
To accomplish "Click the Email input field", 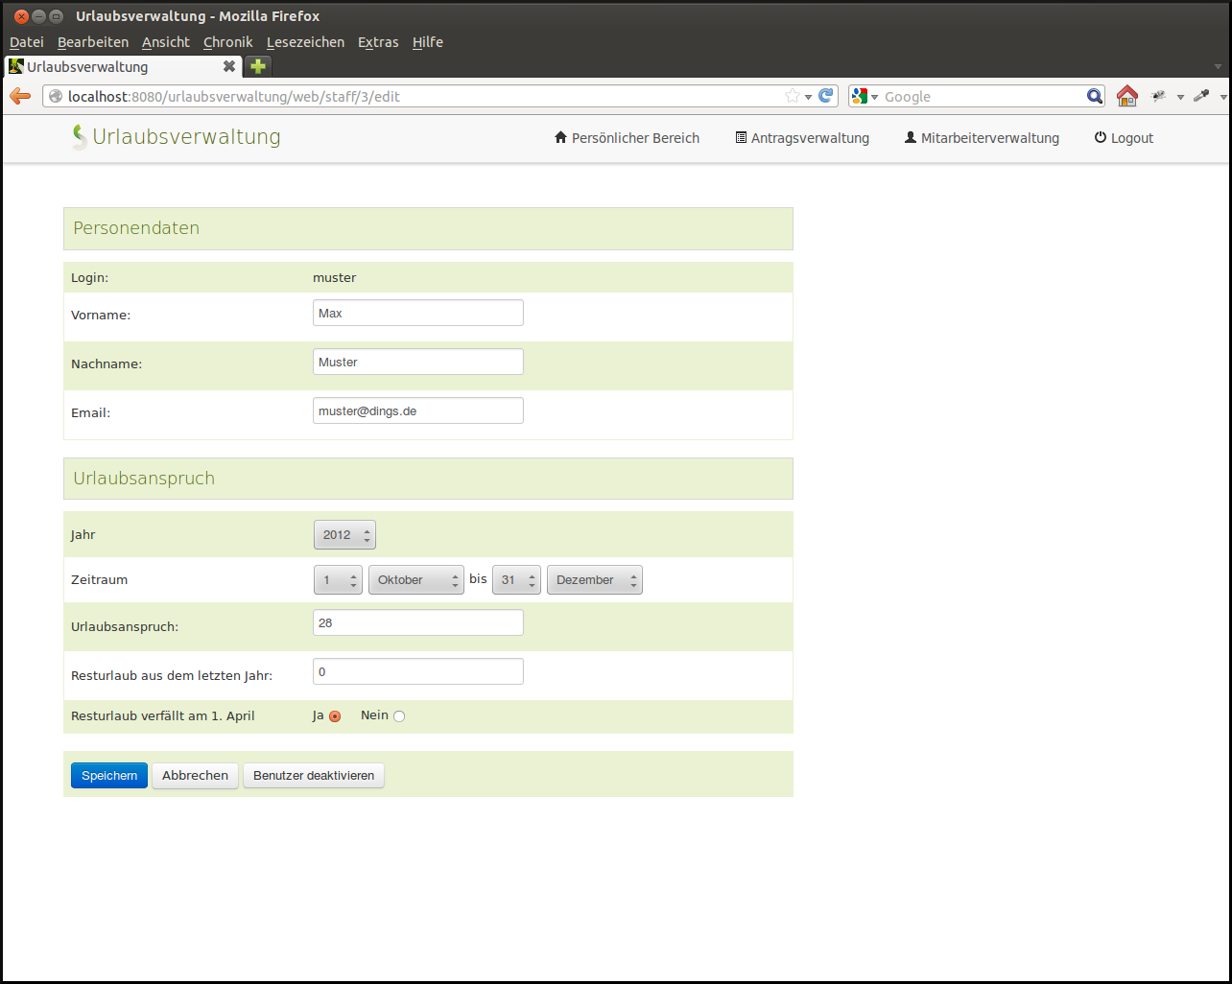I will click(x=418, y=410).
